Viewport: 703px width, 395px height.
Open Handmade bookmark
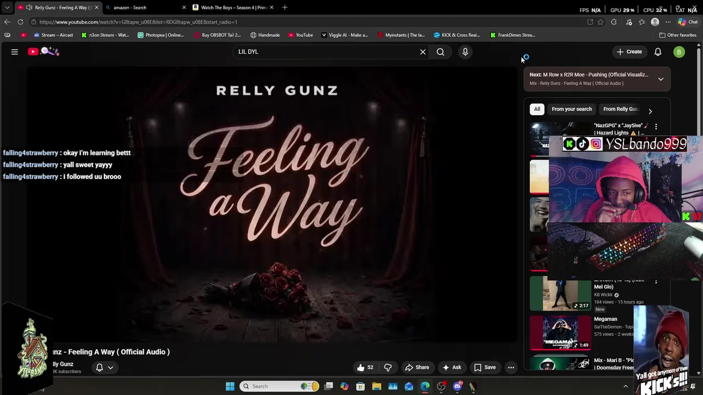265,35
